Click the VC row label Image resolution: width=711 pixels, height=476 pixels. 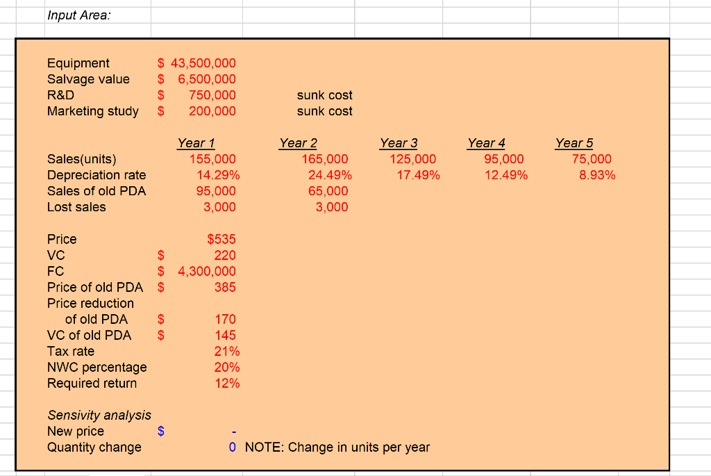click(x=56, y=255)
